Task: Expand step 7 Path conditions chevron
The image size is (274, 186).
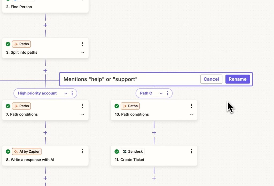Action: pos(83,114)
